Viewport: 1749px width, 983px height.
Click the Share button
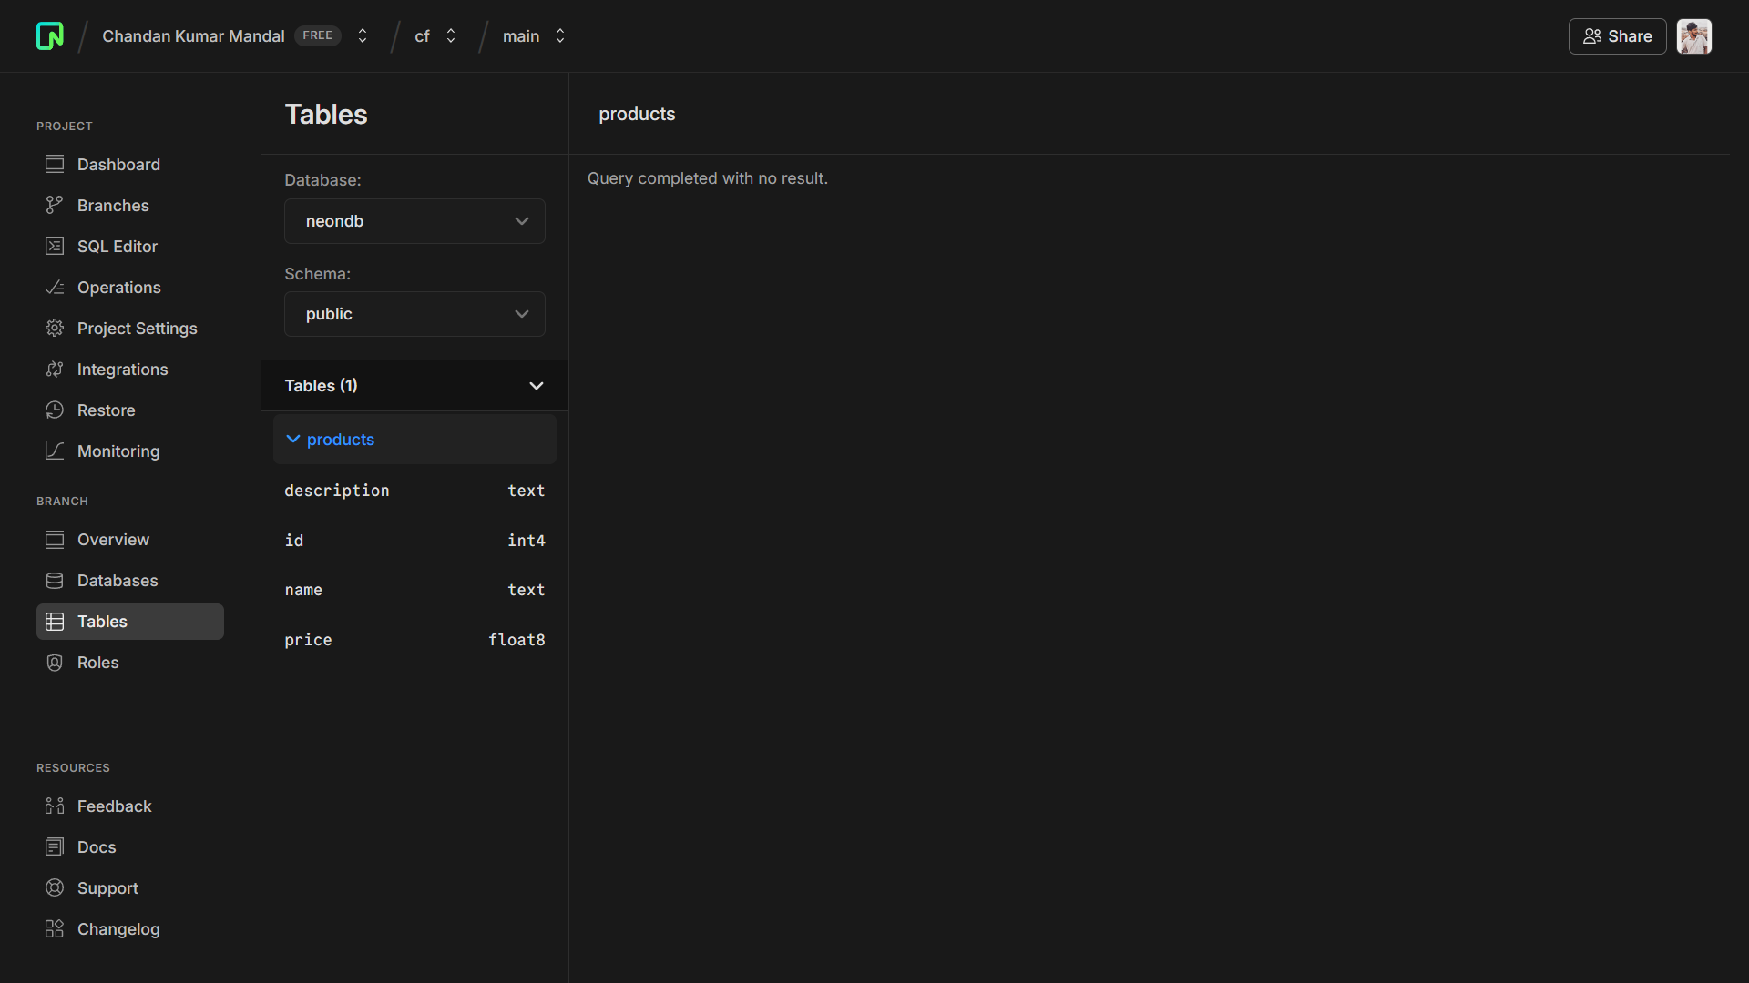pyautogui.click(x=1617, y=36)
